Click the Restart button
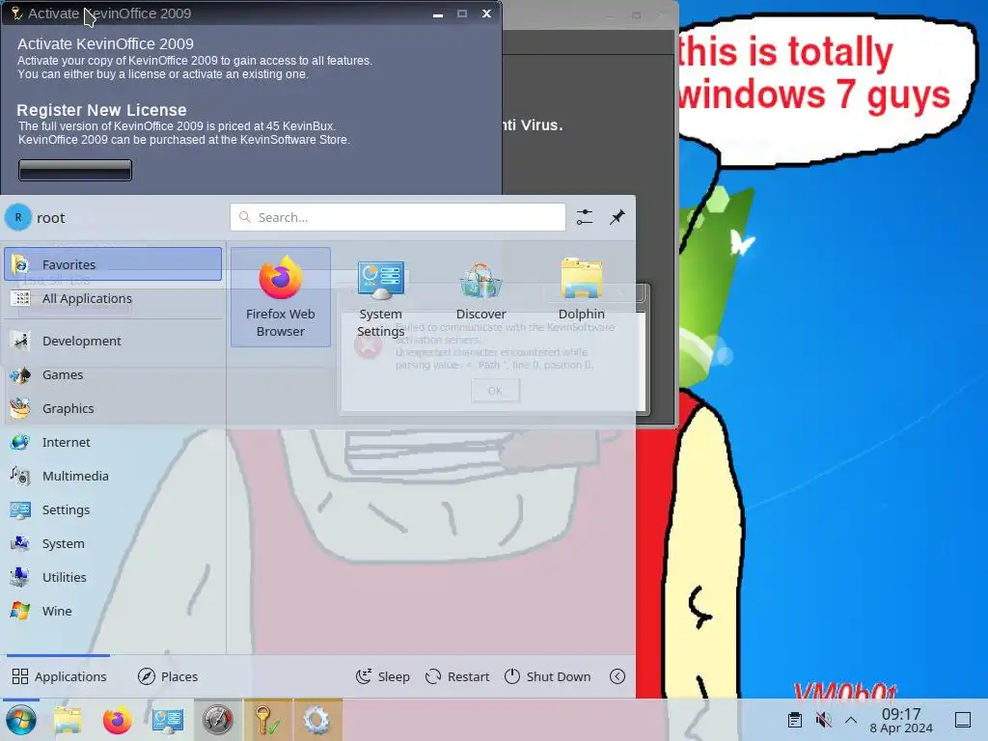This screenshot has width=988, height=741. (456, 676)
